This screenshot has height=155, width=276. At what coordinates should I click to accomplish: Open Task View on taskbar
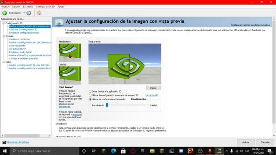pos(94,151)
